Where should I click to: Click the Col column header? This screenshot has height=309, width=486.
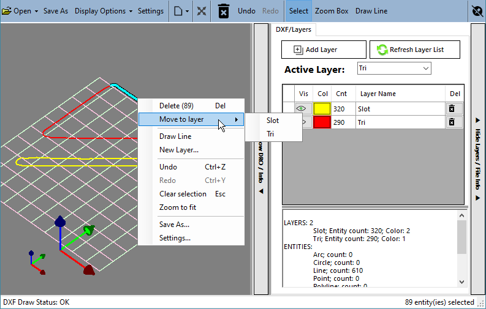pyautogui.click(x=322, y=94)
